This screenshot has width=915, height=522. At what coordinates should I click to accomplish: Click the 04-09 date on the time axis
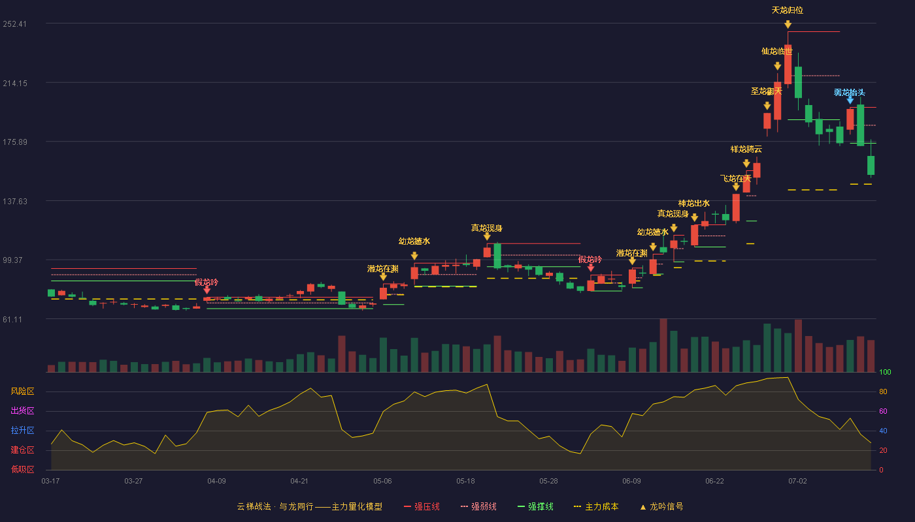click(x=216, y=481)
